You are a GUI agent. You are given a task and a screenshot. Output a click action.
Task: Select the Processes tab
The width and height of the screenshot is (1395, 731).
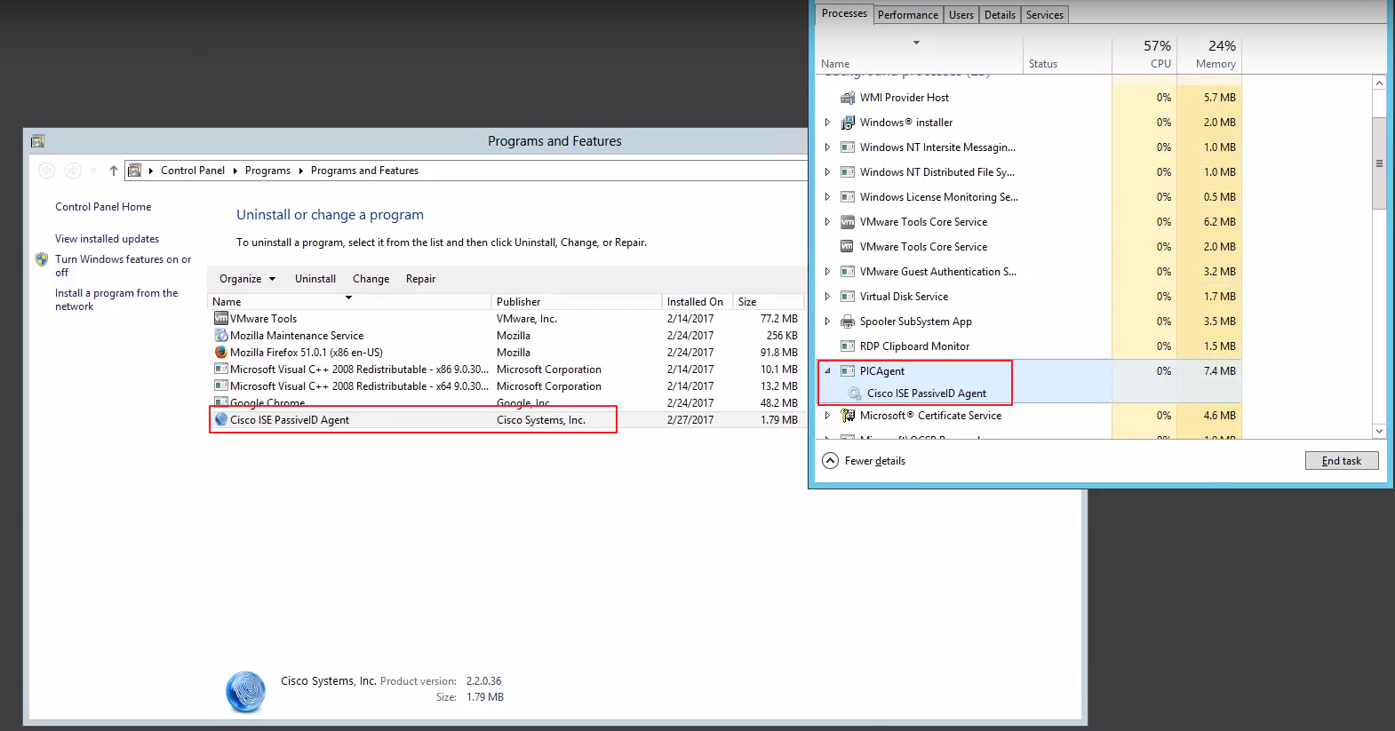[x=844, y=13]
